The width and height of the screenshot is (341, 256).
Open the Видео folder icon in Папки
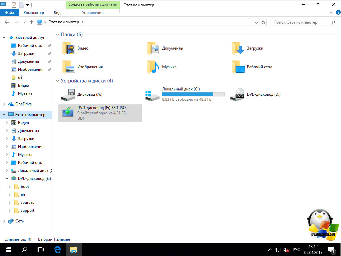[x=69, y=49]
